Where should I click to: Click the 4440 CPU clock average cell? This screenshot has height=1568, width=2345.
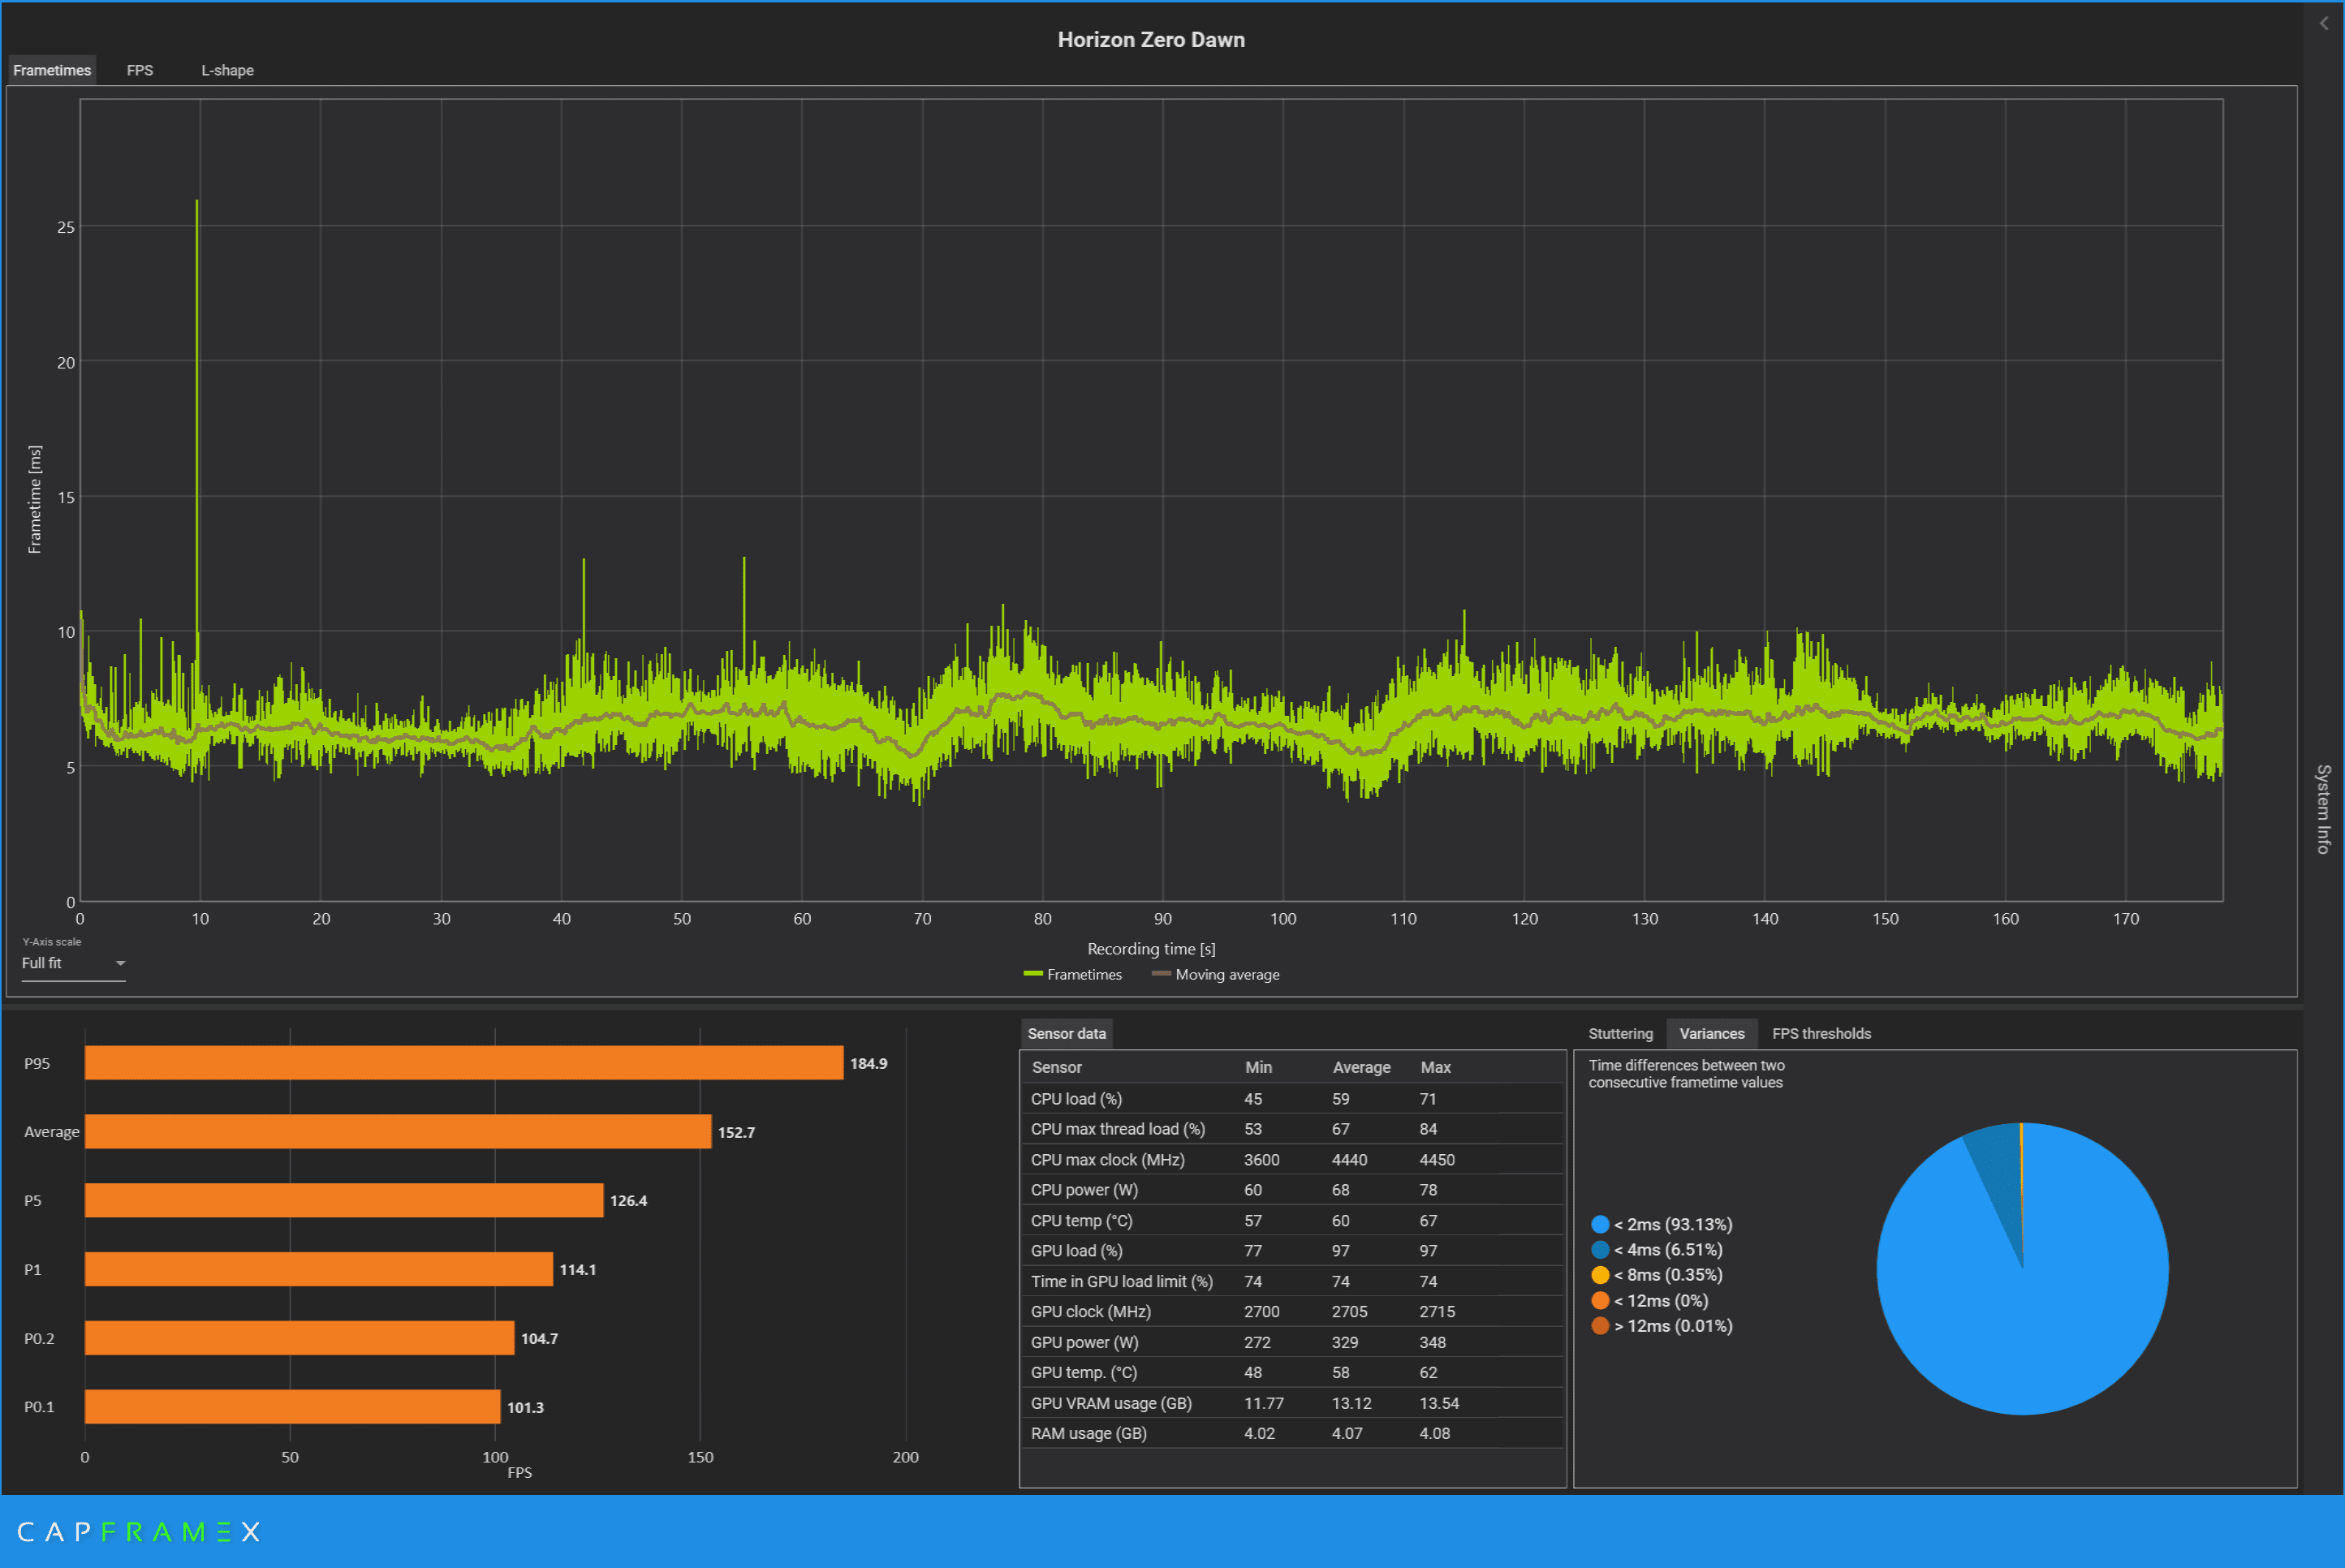[1349, 1159]
